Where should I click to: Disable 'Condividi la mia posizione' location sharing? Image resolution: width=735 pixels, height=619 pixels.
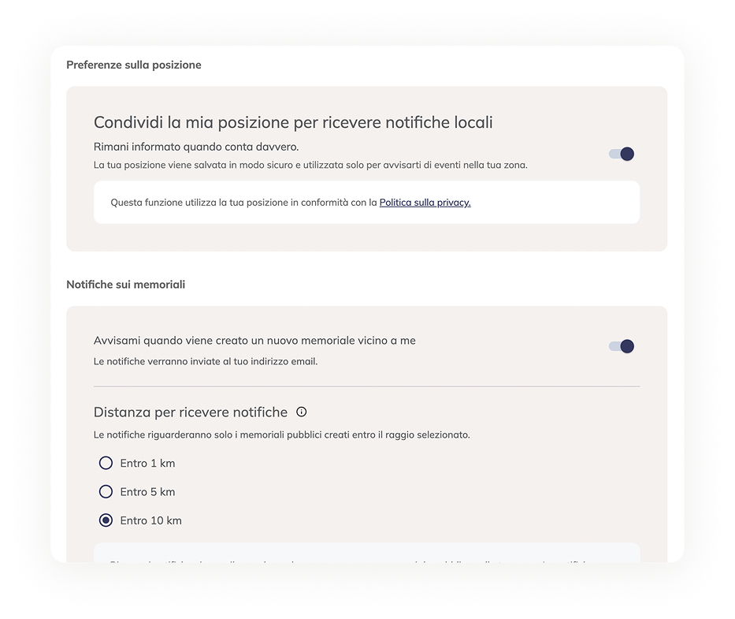(x=622, y=154)
